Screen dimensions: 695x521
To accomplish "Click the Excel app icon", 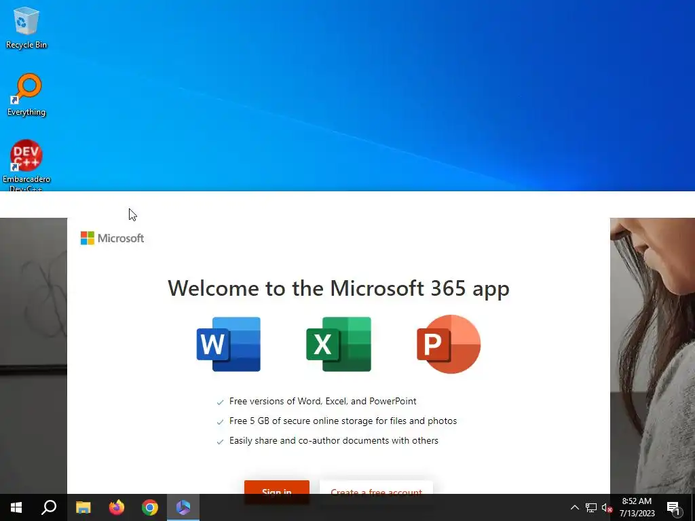I will 339,344.
